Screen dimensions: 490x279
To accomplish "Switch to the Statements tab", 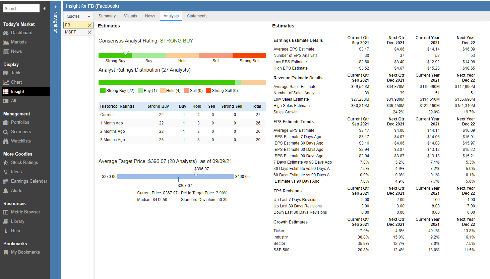I will tap(197, 16).
